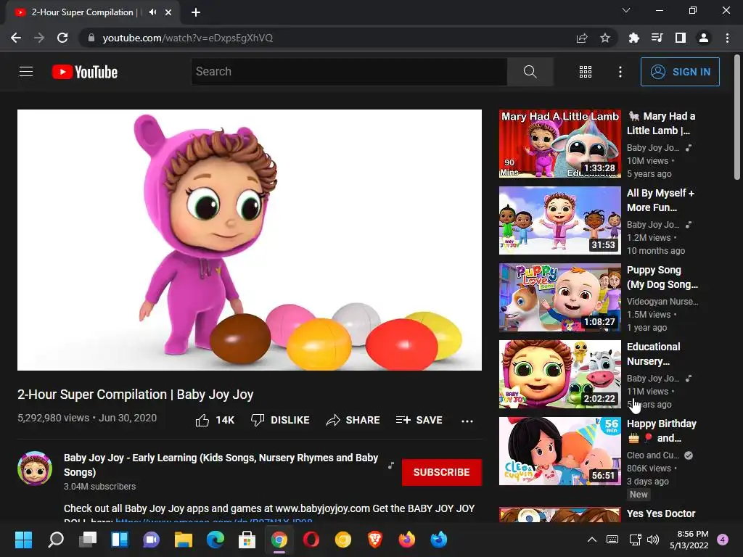The image size is (743, 557).
Task: Subscribe to Baby Joy Joy channel
Action: pyautogui.click(x=442, y=472)
